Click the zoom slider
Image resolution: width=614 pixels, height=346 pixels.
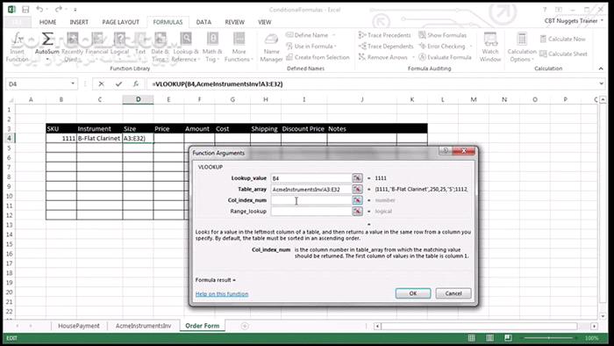point(549,338)
